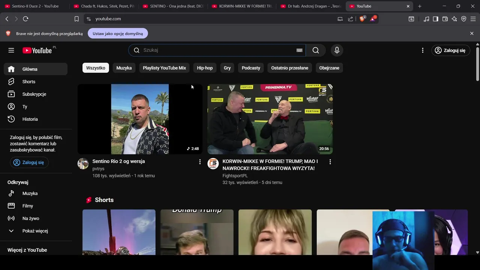Select the Gry filter chip
This screenshot has height=270, width=480.
click(x=227, y=68)
